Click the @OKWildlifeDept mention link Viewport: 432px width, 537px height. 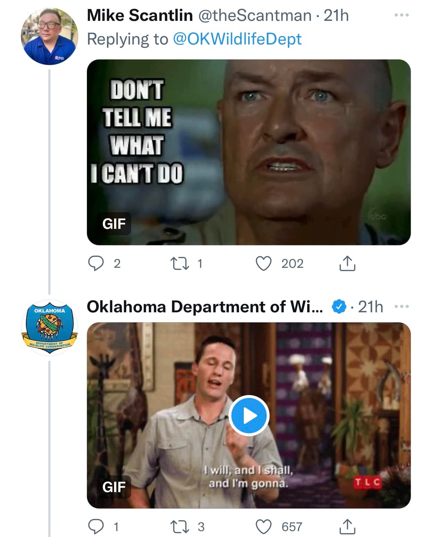237,39
